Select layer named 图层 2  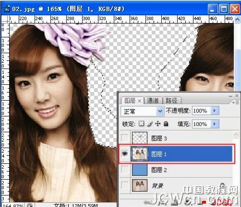click(159, 170)
